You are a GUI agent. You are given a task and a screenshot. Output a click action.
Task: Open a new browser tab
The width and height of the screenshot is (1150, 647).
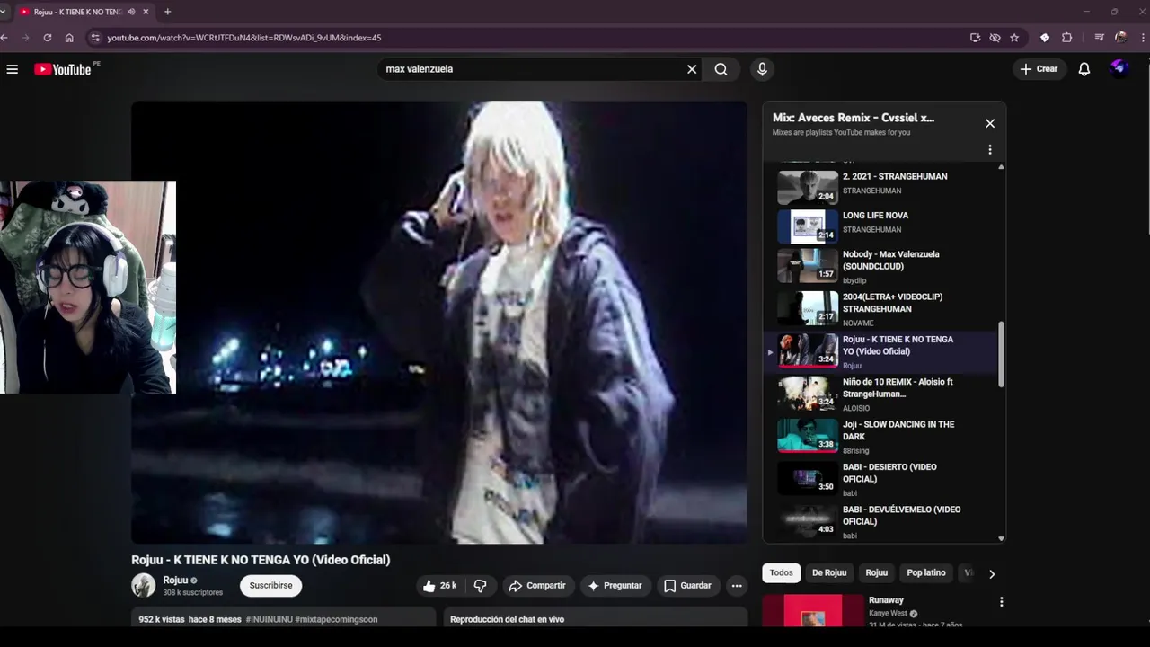[167, 12]
